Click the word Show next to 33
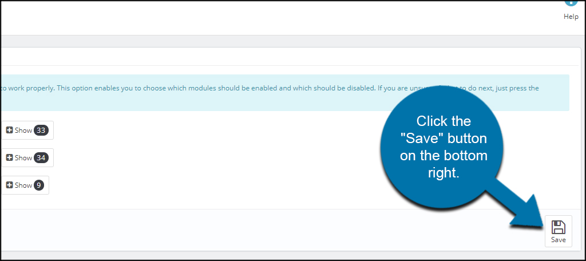 [23, 130]
